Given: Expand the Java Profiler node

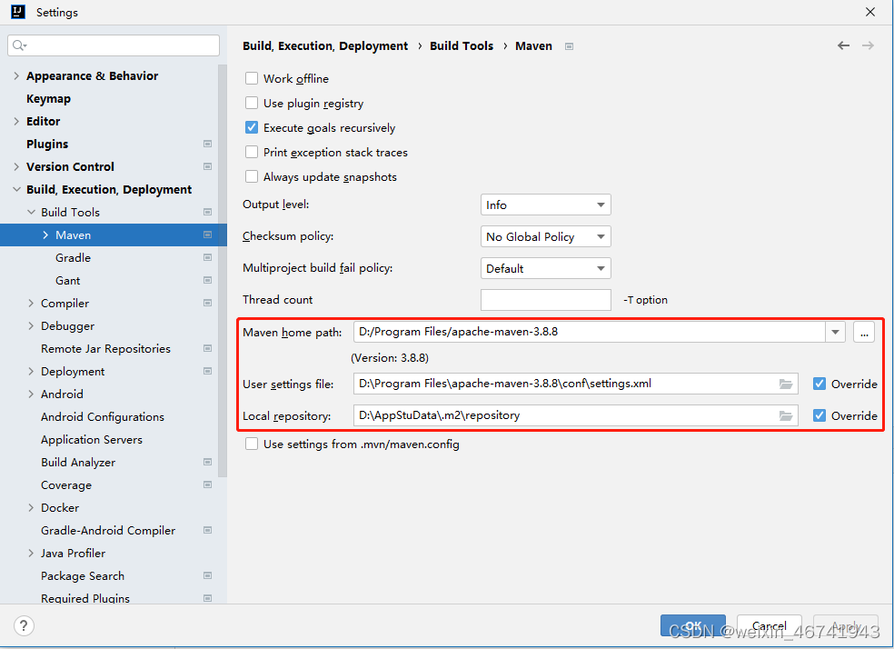Looking at the screenshot, I should pos(31,554).
